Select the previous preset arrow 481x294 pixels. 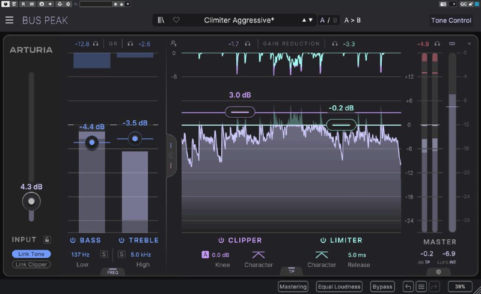tap(304, 20)
